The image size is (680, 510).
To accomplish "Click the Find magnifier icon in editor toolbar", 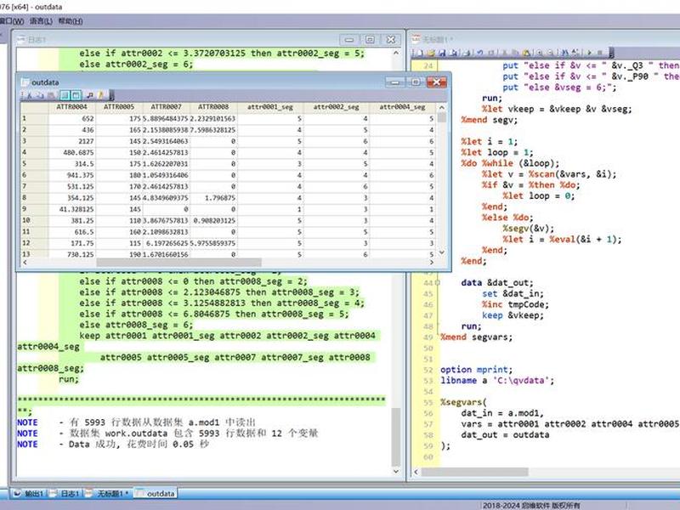I will [539, 53].
